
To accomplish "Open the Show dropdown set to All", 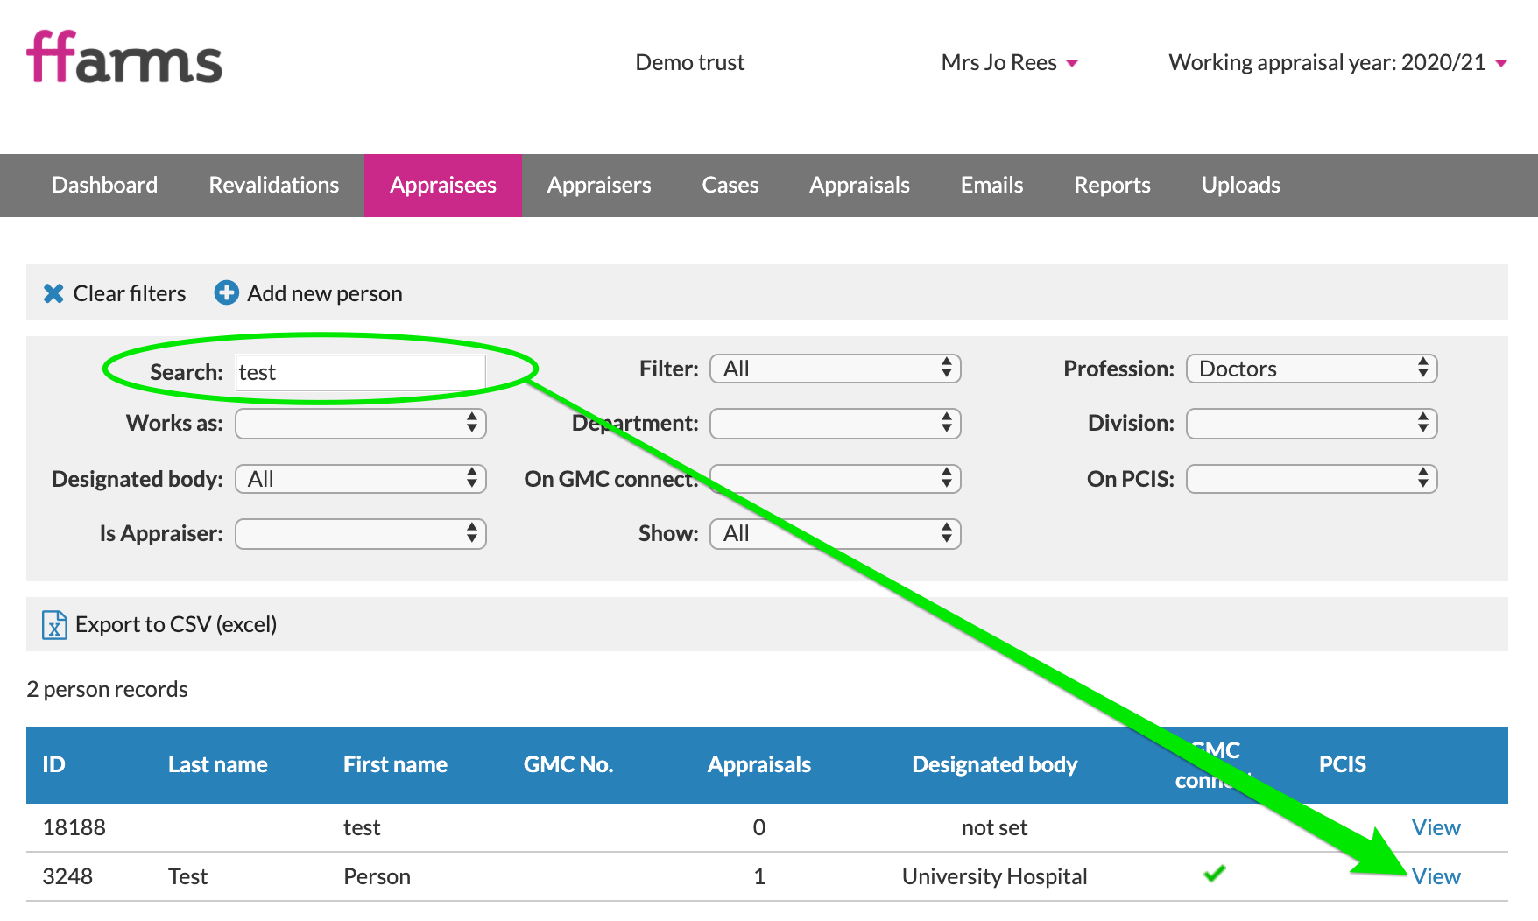I will coord(835,534).
